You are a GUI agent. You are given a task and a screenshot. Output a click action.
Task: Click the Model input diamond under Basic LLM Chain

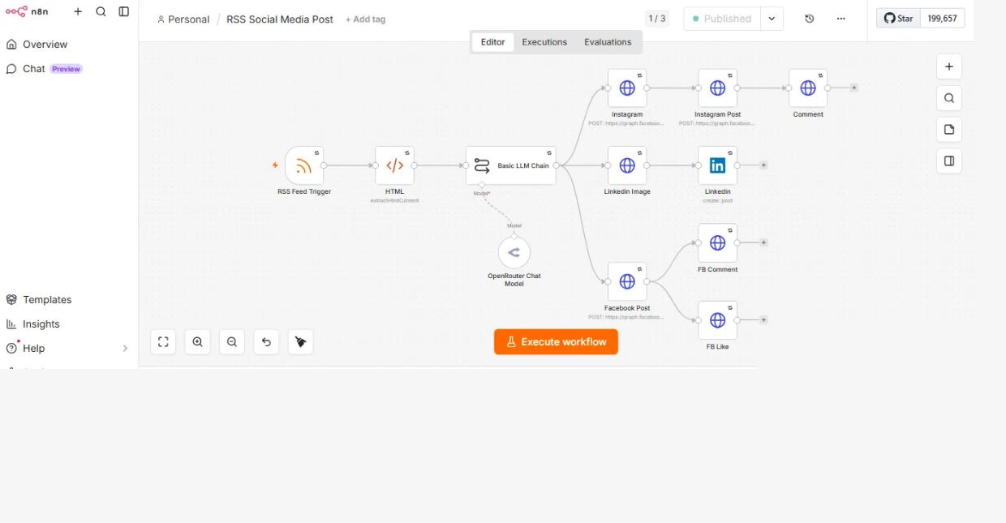[x=482, y=186]
